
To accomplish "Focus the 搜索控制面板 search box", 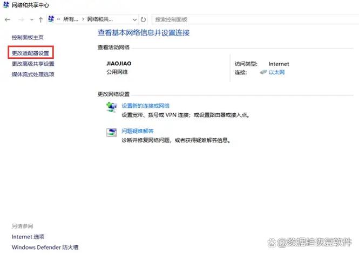I will (x=255, y=19).
